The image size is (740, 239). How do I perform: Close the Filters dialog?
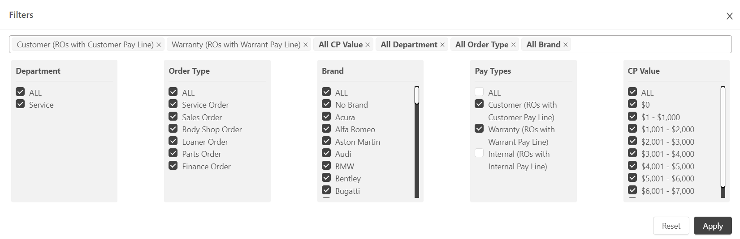pyautogui.click(x=729, y=16)
